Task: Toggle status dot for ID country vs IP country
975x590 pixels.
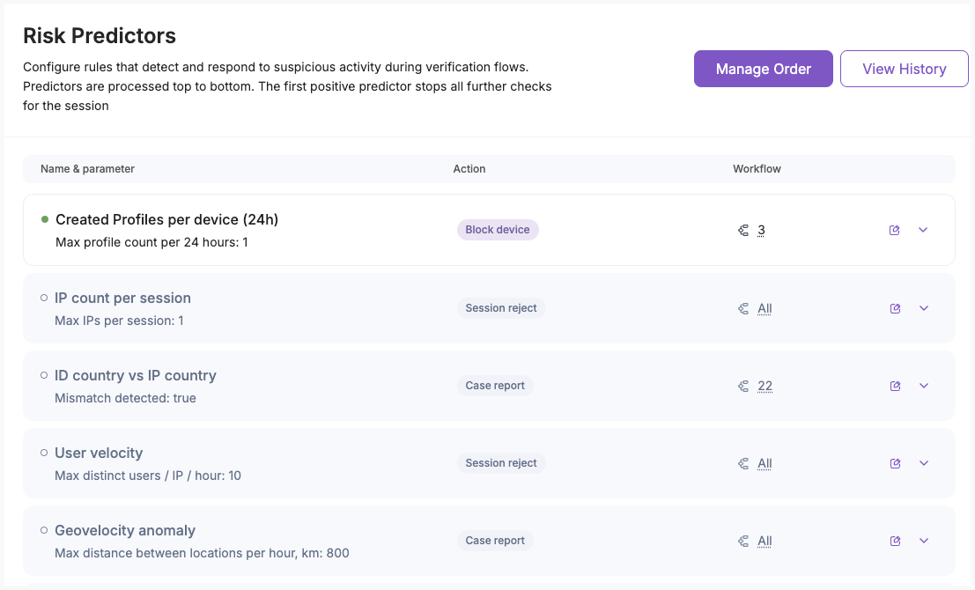Action: click(44, 375)
